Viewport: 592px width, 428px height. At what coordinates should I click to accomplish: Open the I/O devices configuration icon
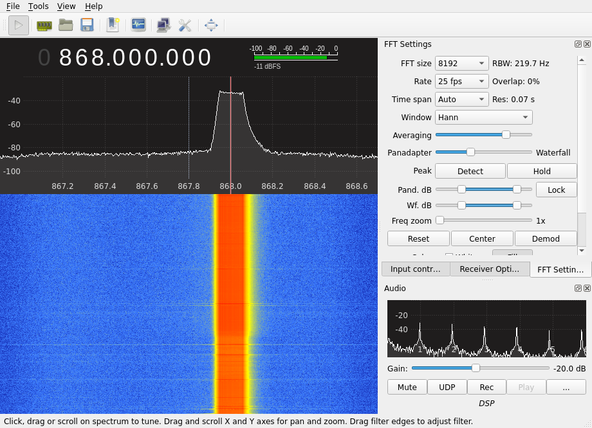44,25
